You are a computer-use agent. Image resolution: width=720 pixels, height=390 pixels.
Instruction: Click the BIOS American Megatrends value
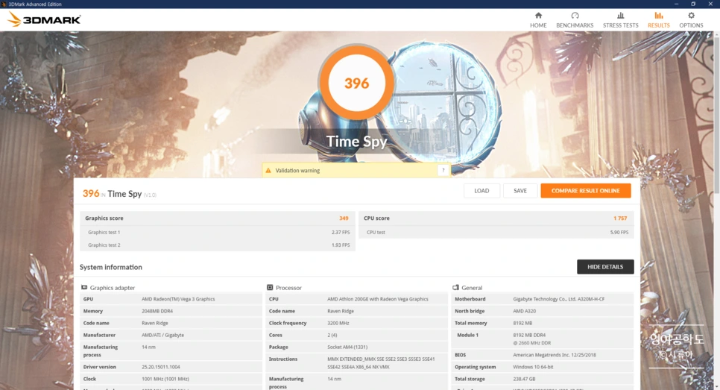555,355
